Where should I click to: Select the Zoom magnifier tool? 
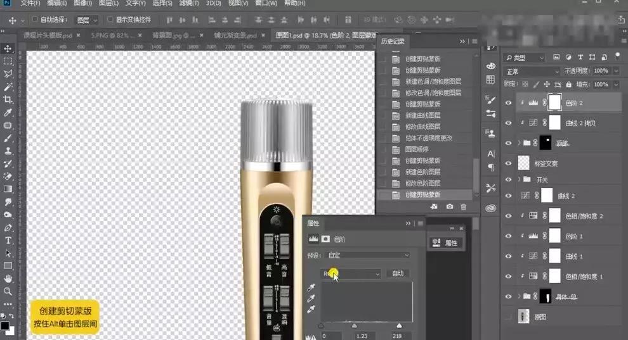point(8,292)
